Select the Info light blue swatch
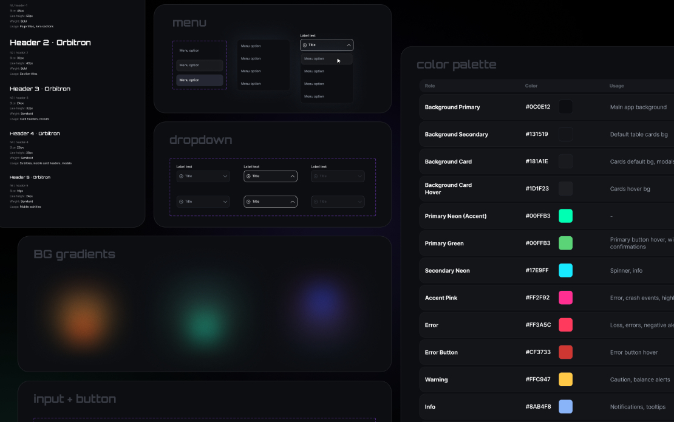 565,407
